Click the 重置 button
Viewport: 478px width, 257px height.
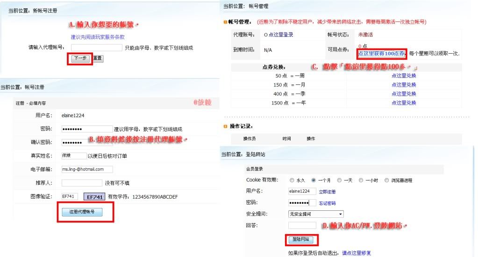[98, 58]
